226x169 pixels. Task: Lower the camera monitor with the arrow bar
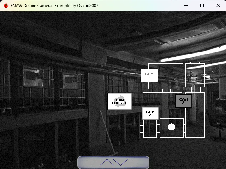coord(113,162)
